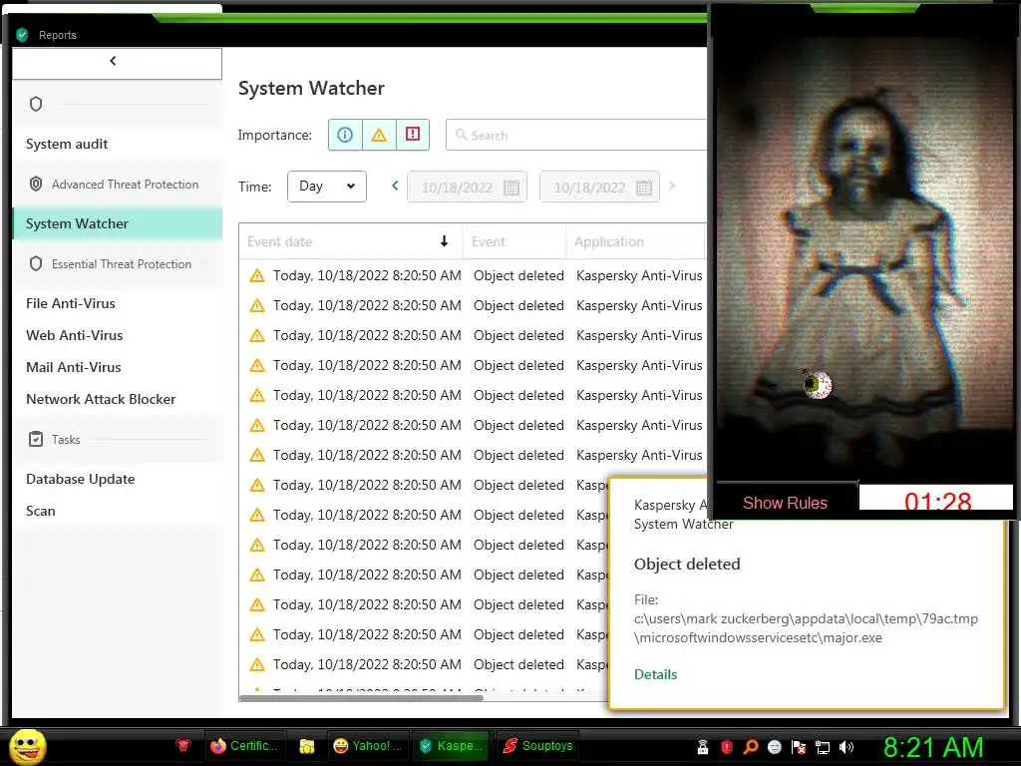Click the Tasks clipboard icon
This screenshot has height=766, width=1021.
click(x=36, y=440)
